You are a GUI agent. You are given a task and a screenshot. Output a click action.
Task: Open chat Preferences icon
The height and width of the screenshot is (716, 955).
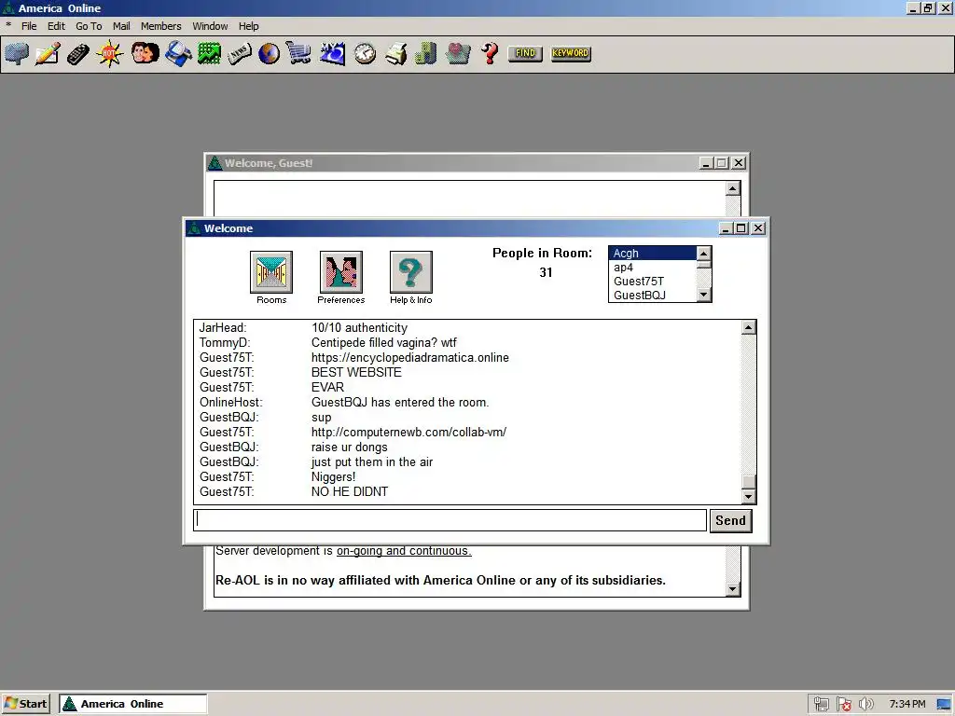[x=341, y=271]
